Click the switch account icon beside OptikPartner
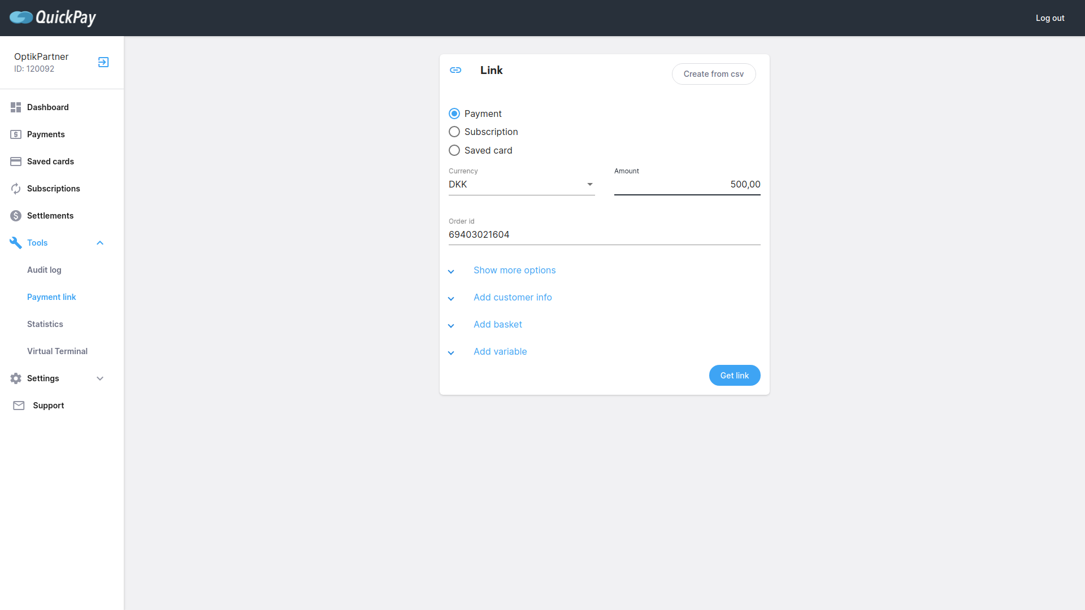 [103, 62]
